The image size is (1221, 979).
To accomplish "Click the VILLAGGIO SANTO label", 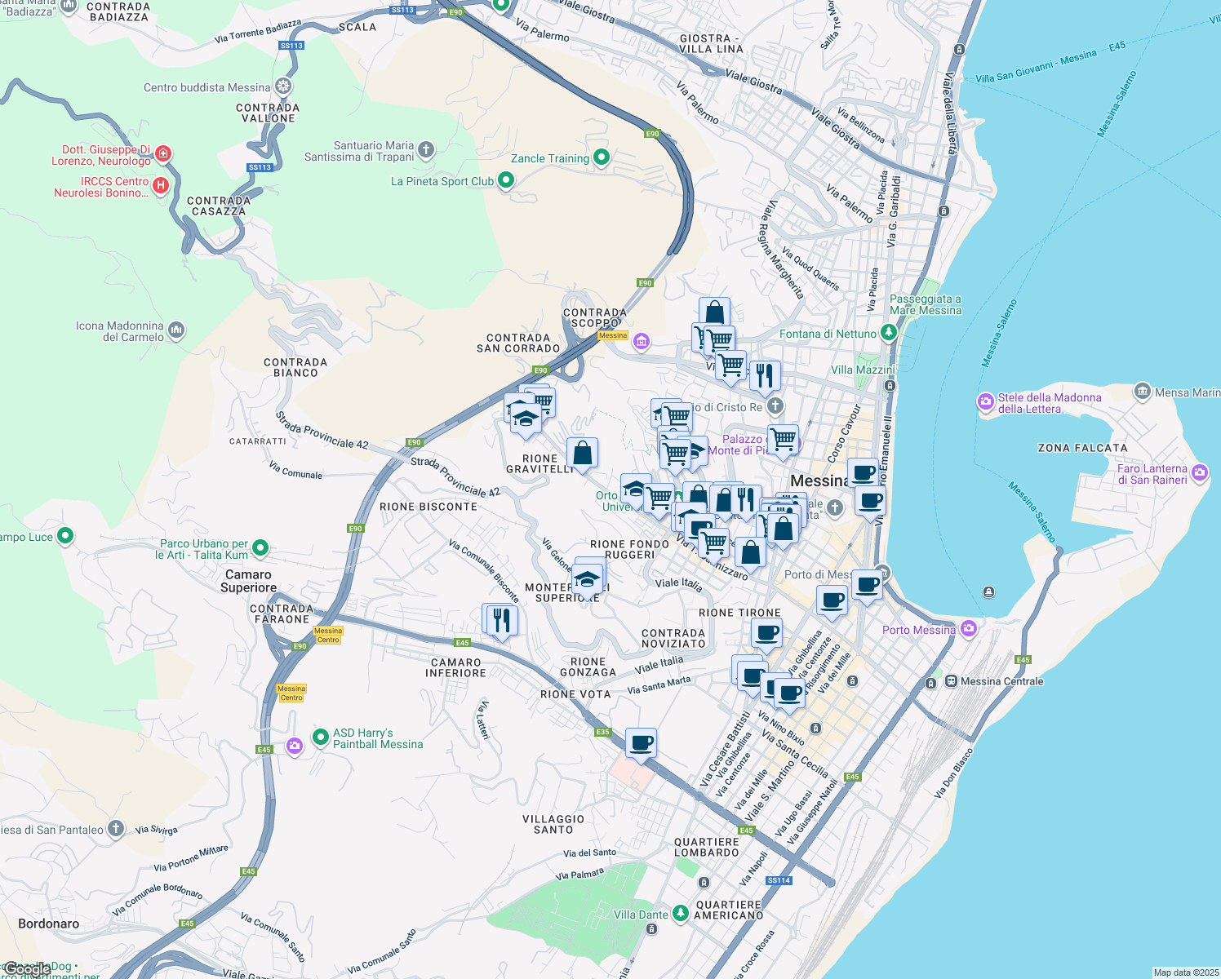I will coord(553,824).
